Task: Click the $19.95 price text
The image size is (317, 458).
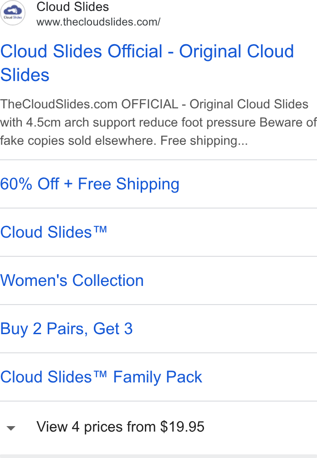Action: 182,427
